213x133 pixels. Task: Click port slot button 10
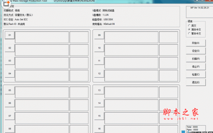[x=99, y=48]
